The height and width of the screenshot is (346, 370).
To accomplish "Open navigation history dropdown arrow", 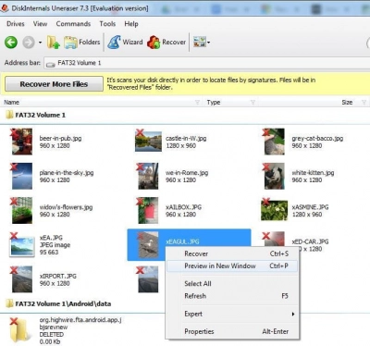I will coord(40,43).
